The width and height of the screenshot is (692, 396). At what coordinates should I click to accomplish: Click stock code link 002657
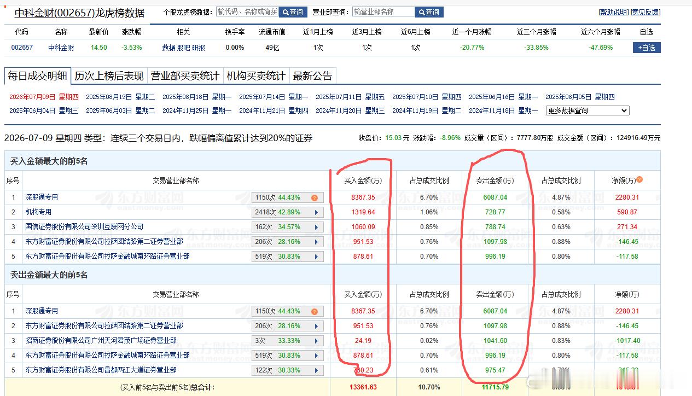click(22, 48)
